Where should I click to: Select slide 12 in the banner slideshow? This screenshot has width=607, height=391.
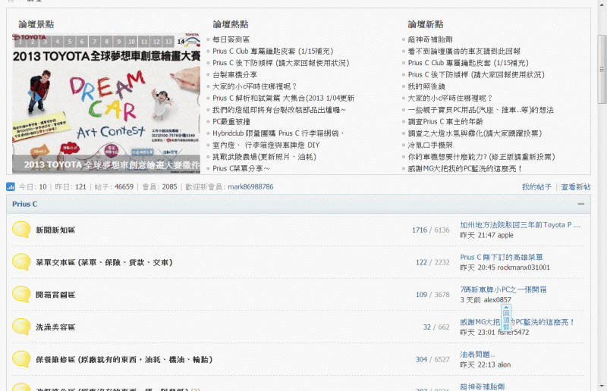pos(156,42)
